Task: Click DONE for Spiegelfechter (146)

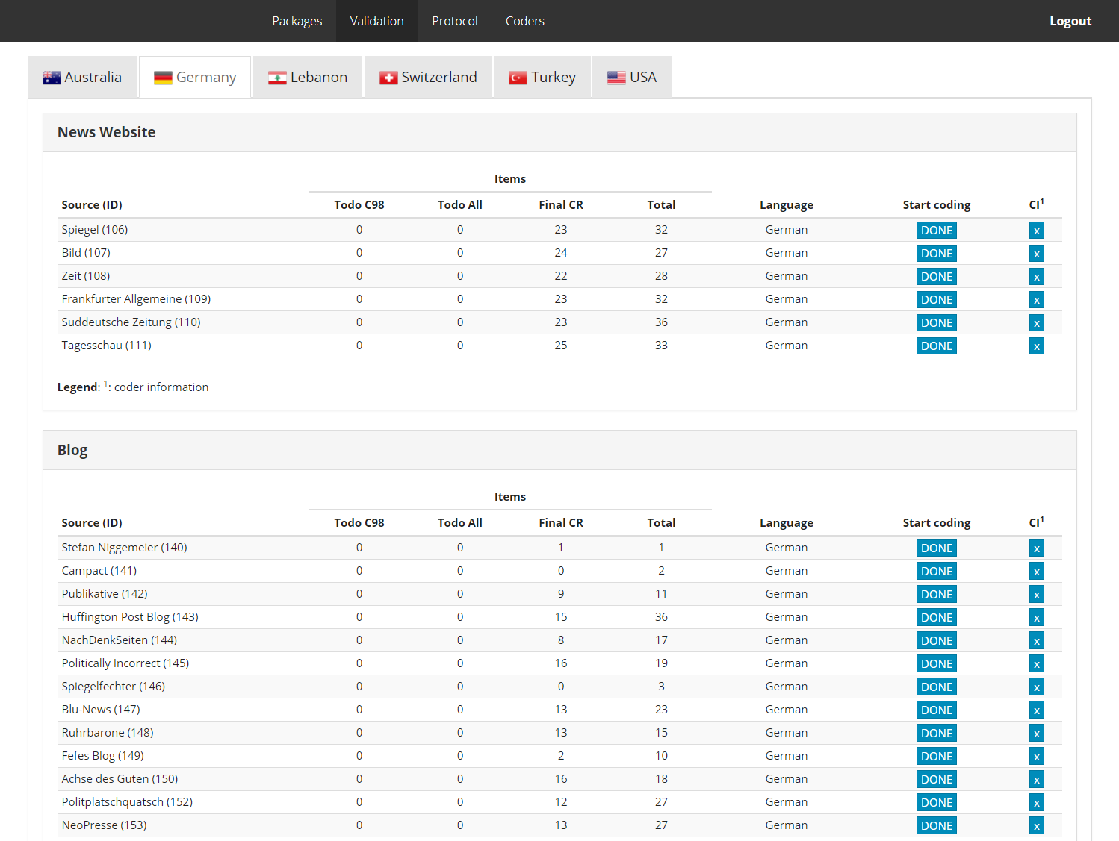Action: click(937, 687)
